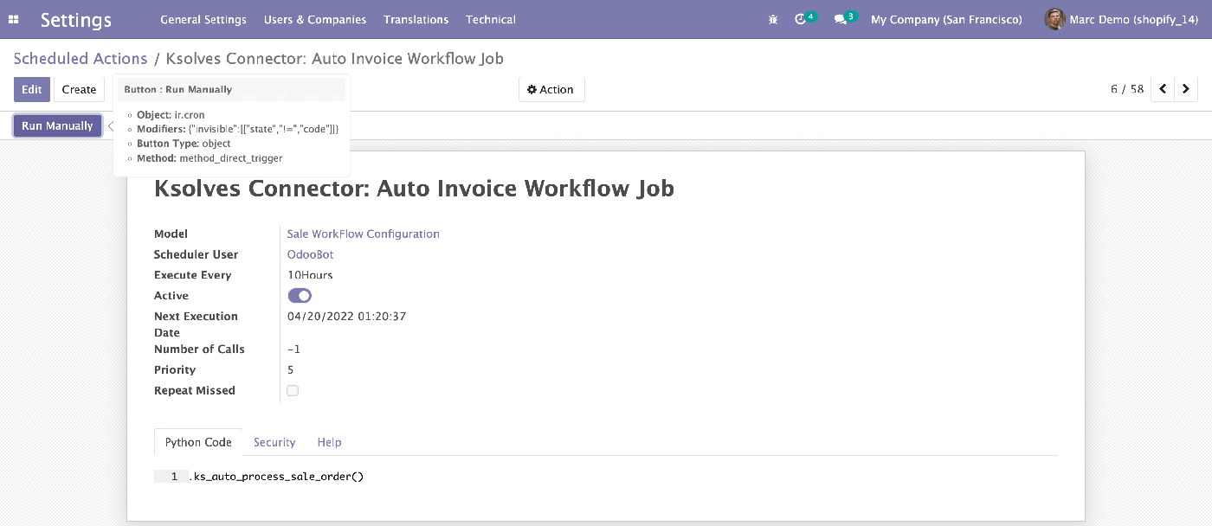Open Marc Demo user menu

(1121, 19)
